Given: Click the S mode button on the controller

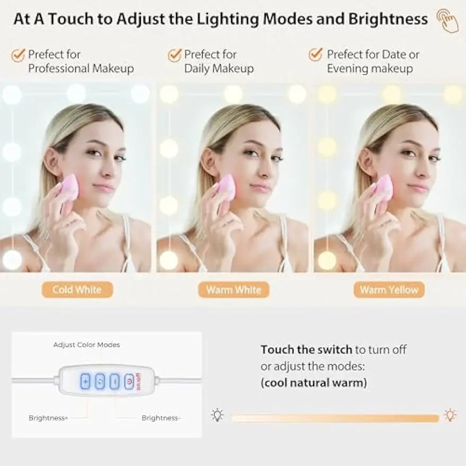Looking at the screenshot, I should (100, 381).
